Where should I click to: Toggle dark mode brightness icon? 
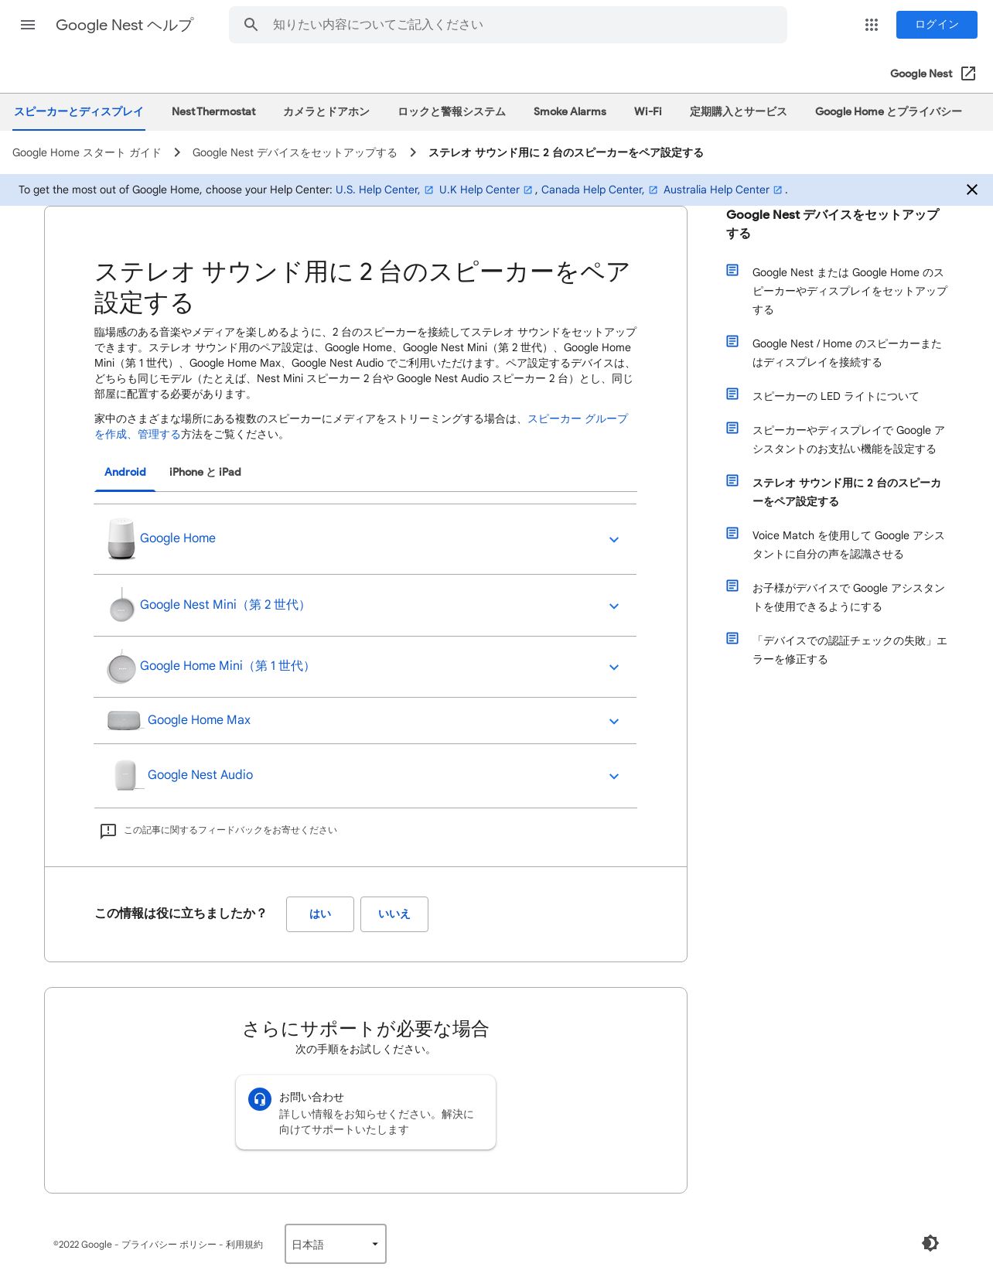tap(930, 1243)
